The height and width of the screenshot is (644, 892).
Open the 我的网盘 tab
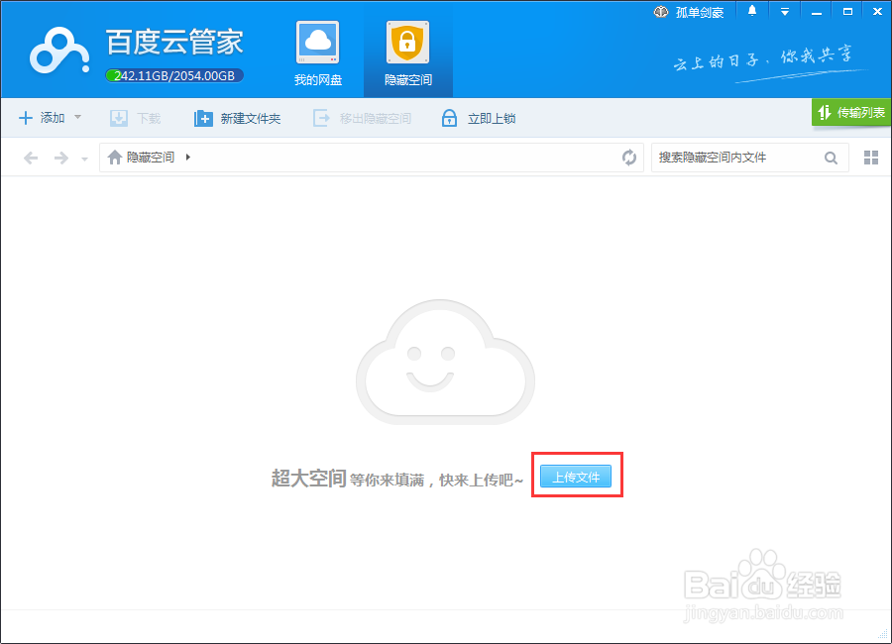point(317,53)
